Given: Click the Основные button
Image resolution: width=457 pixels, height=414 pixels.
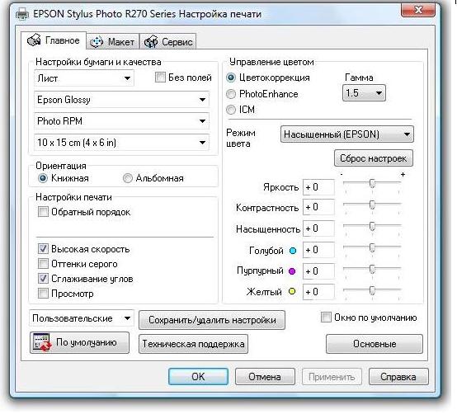Looking at the screenshot, I should point(375,344).
